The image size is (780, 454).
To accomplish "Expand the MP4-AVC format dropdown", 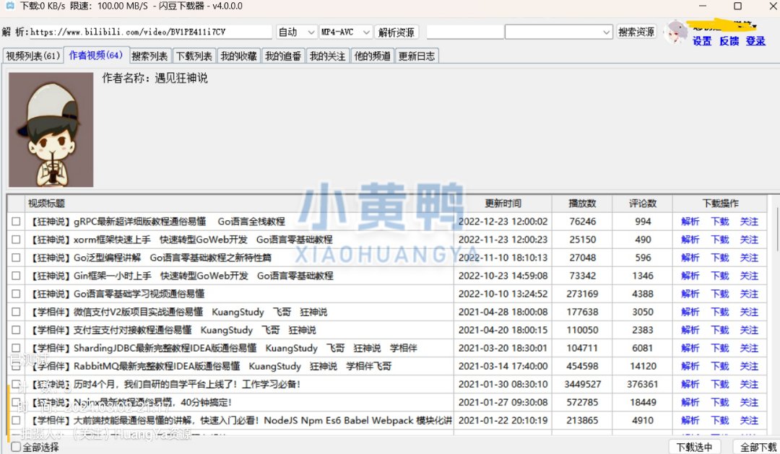I will [345, 32].
